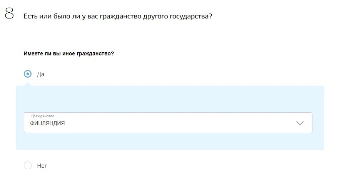
Task: Click the bold word "Имеете" in subheading
Action: point(33,53)
